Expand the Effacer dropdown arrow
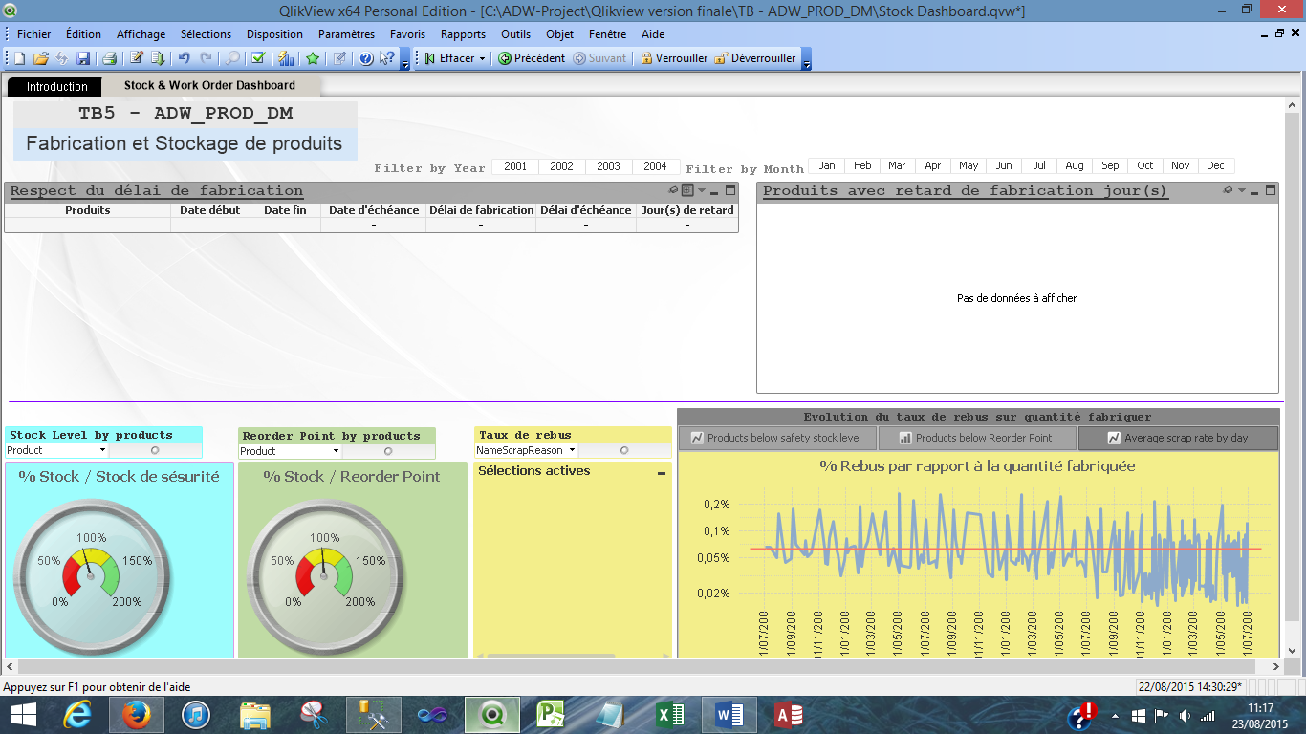Screen dimensions: 1306x734 [x=482, y=58]
